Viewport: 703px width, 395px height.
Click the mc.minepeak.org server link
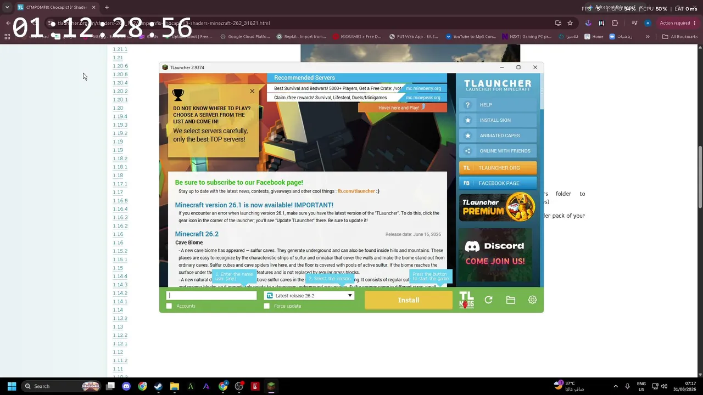[x=423, y=98]
